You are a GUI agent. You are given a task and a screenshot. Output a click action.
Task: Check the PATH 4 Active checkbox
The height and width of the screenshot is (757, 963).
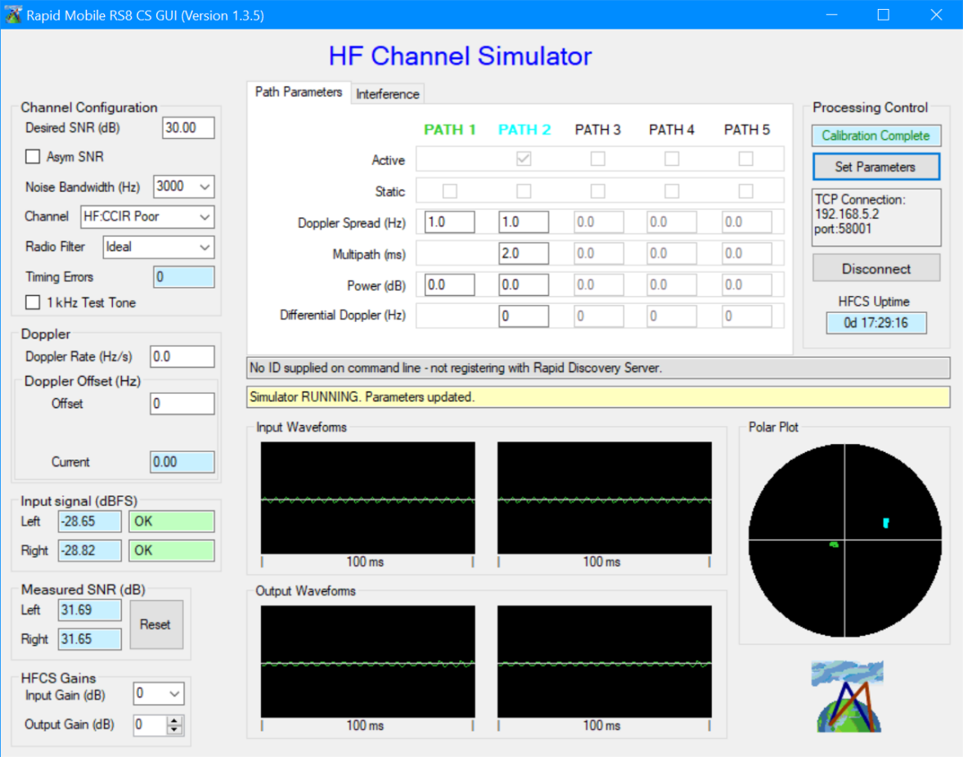pyautogui.click(x=672, y=159)
